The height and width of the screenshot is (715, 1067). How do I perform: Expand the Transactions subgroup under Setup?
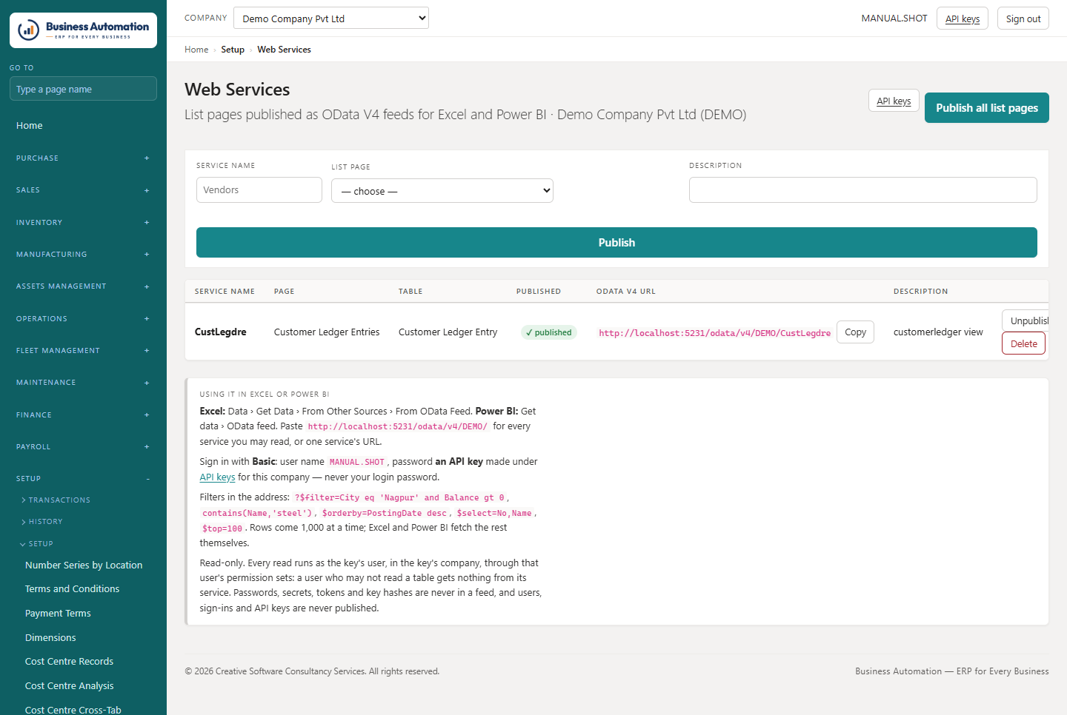click(x=56, y=500)
